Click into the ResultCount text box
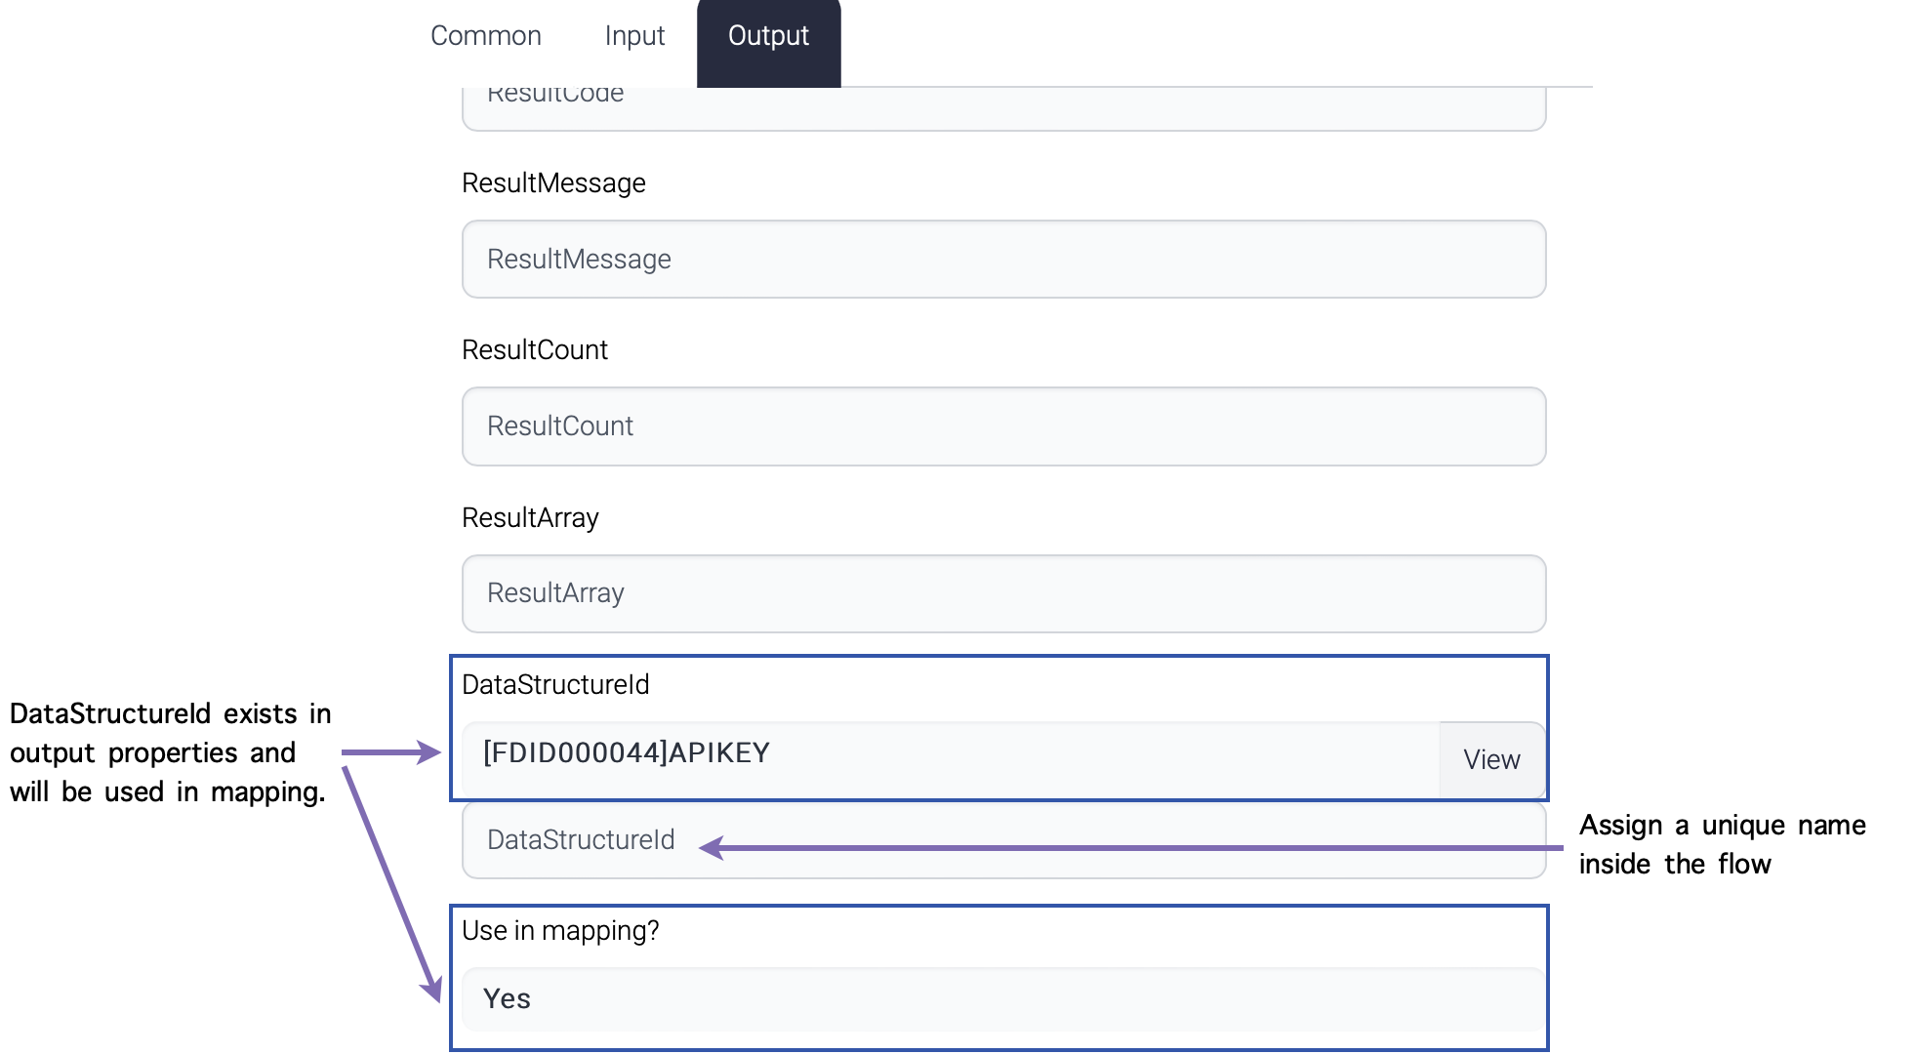Viewport: 1915px width, 1054px height. [1002, 426]
